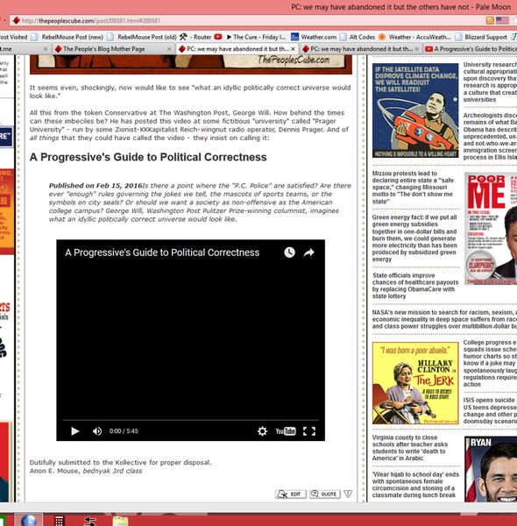The width and height of the screenshot is (517, 526).
Task: Open the RYAN portrait image
Action: tap(491, 469)
